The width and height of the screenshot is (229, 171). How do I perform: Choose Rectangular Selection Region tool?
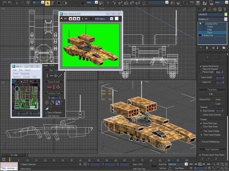coord(59,3)
